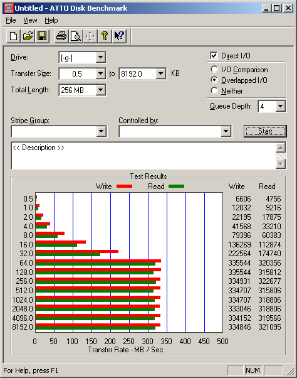
Task: Click the New document toolbar icon
Action: pyautogui.click(x=13, y=36)
